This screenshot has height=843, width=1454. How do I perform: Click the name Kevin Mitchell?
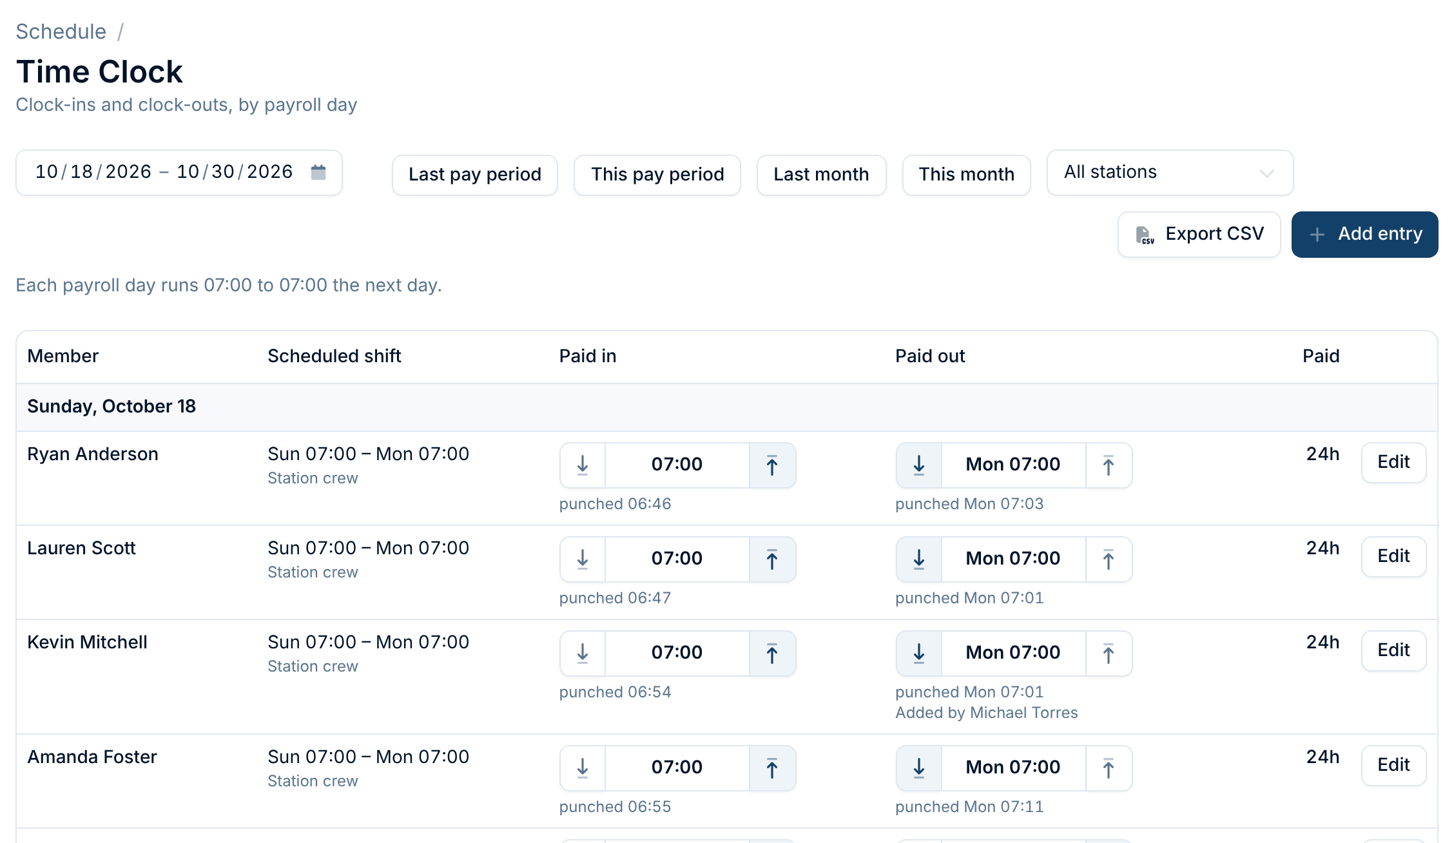pos(88,643)
